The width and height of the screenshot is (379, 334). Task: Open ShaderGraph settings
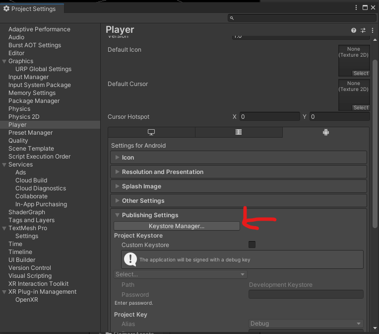click(x=27, y=212)
